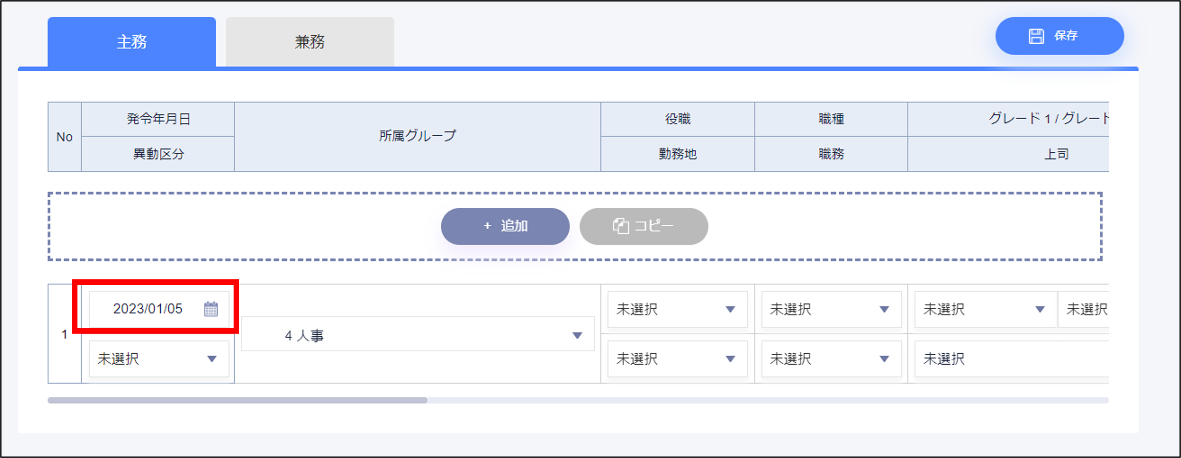Screen dimensions: 1181x458
Task: Click the horizontal scrollbar under the table
Action: pos(237,400)
